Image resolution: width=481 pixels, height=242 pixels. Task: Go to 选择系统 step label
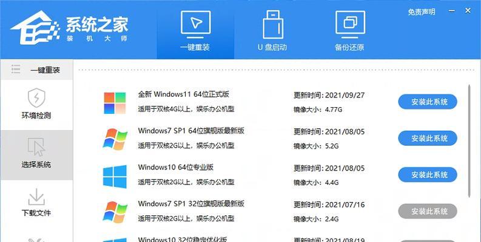tap(36, 165)
